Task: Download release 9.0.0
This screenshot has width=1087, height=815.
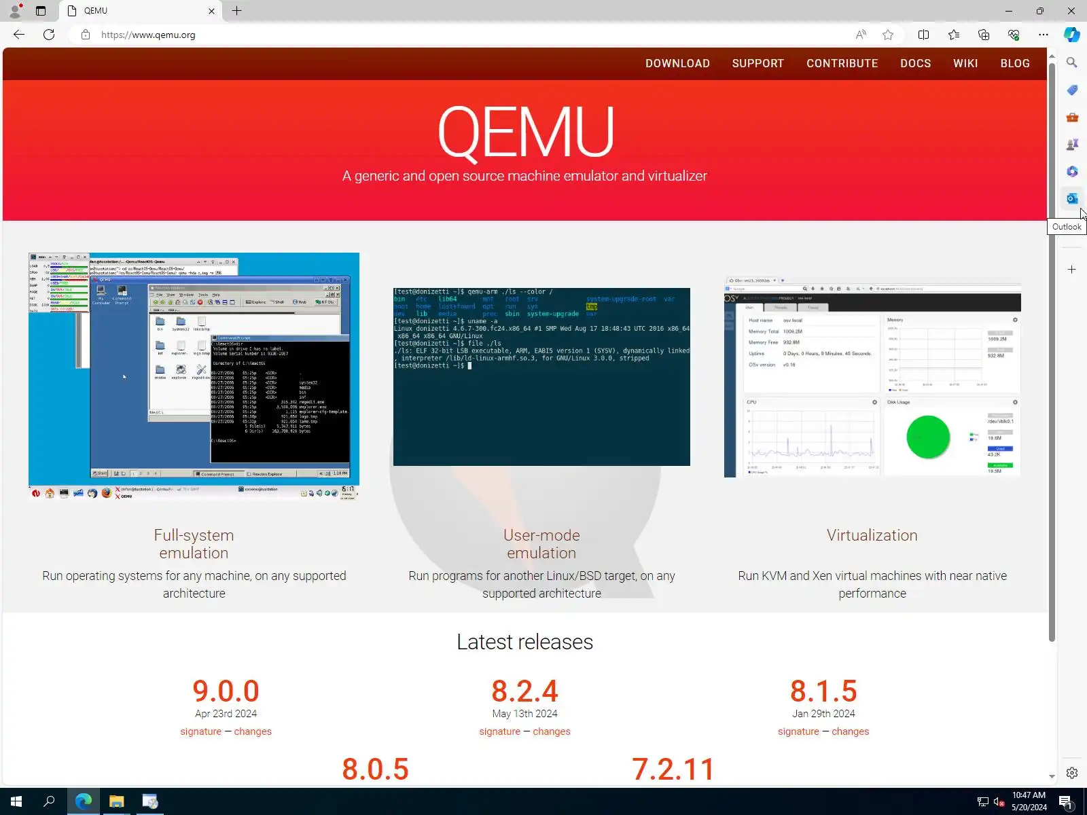Action: click(226, 691)
